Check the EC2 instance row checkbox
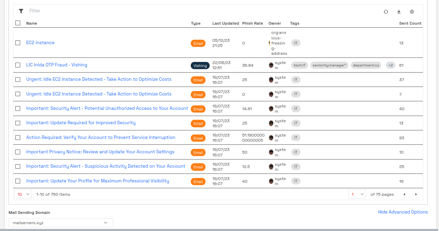Viewport: 439px width, 231px height. tap(18, 43)
